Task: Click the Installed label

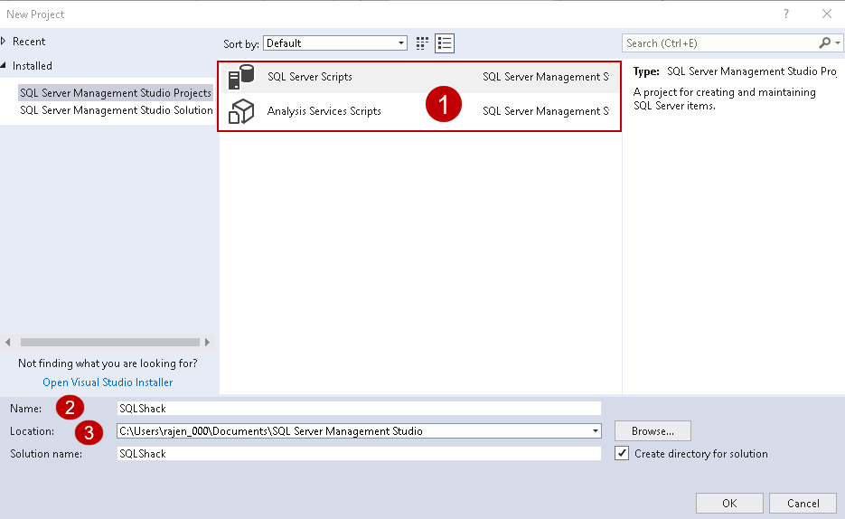Action: 33,66
